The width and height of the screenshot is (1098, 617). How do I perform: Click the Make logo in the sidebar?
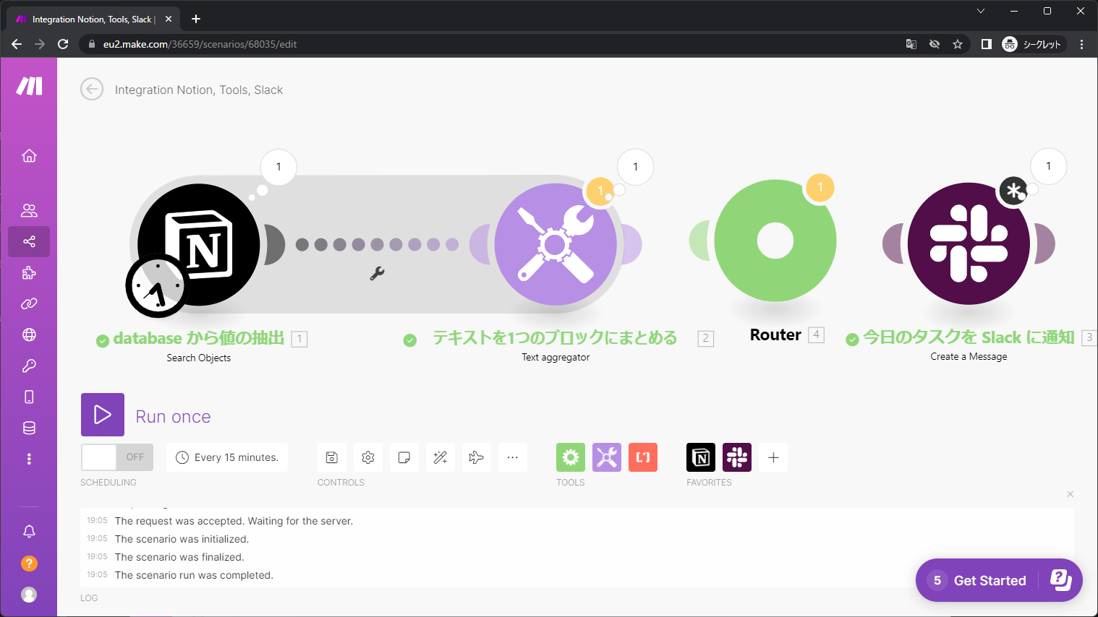coord(29,86)
